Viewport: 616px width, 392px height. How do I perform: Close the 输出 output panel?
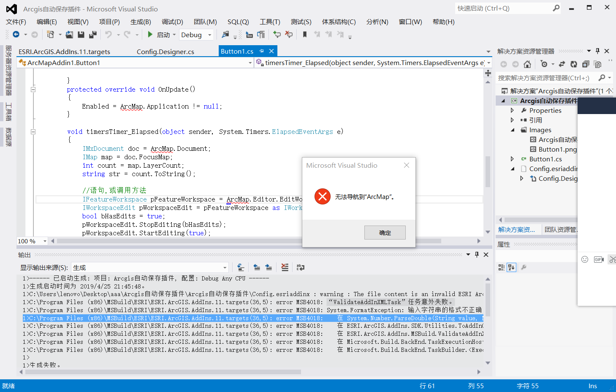pyautogui.click(x=486, y=255)
